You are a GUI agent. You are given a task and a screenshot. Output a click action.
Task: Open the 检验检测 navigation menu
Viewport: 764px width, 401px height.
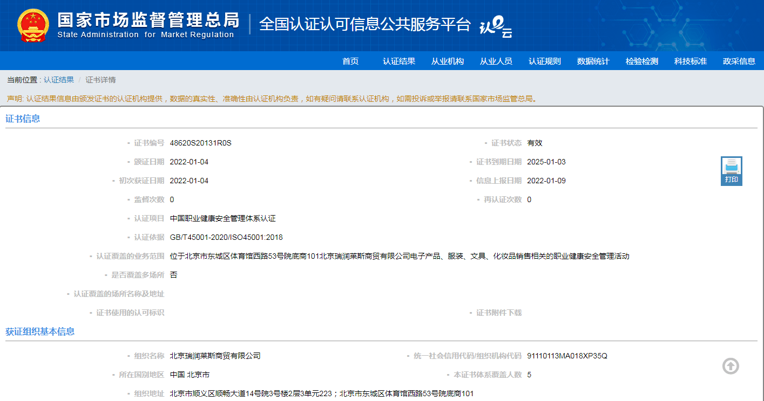[642, 61]
